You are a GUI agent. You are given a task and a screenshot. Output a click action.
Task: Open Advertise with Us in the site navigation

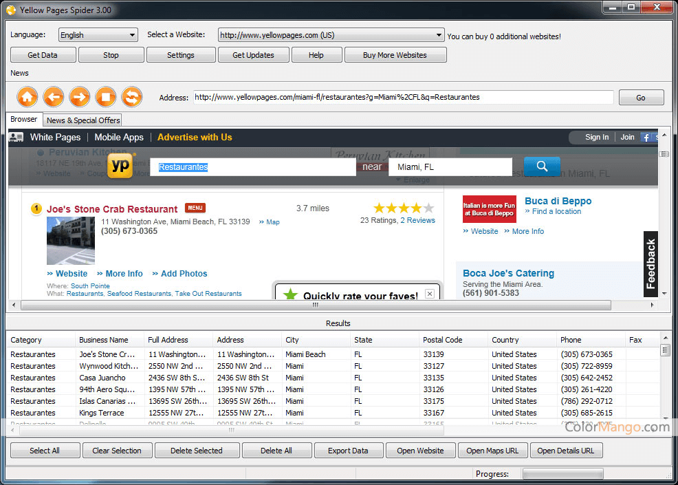click(195, 137)
